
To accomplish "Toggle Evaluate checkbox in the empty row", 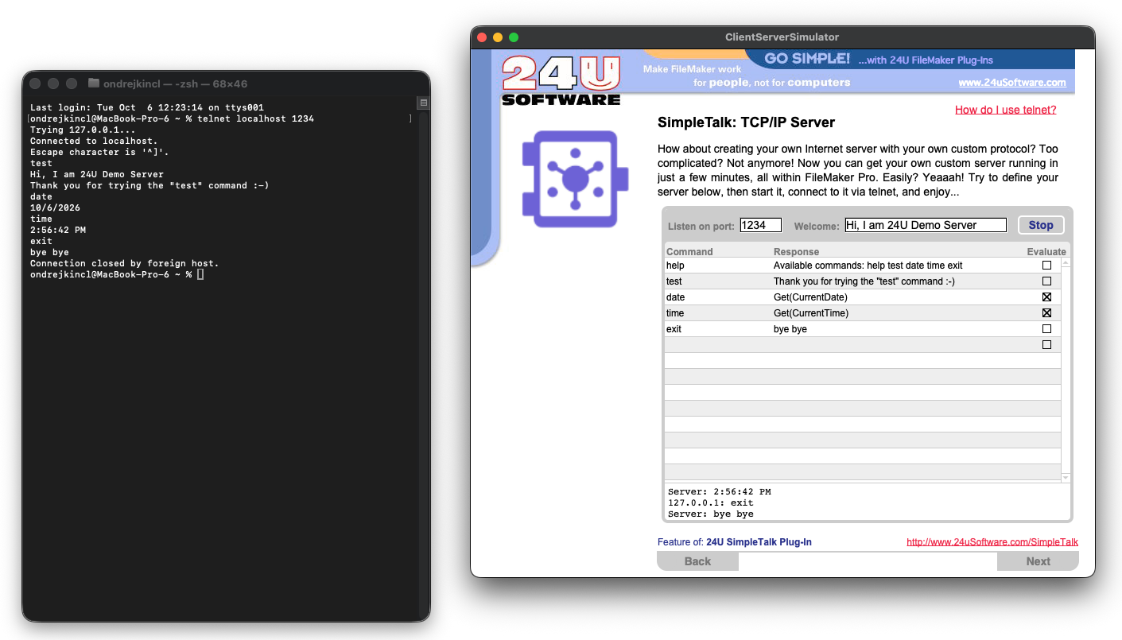I will [x=1046, y=345].
